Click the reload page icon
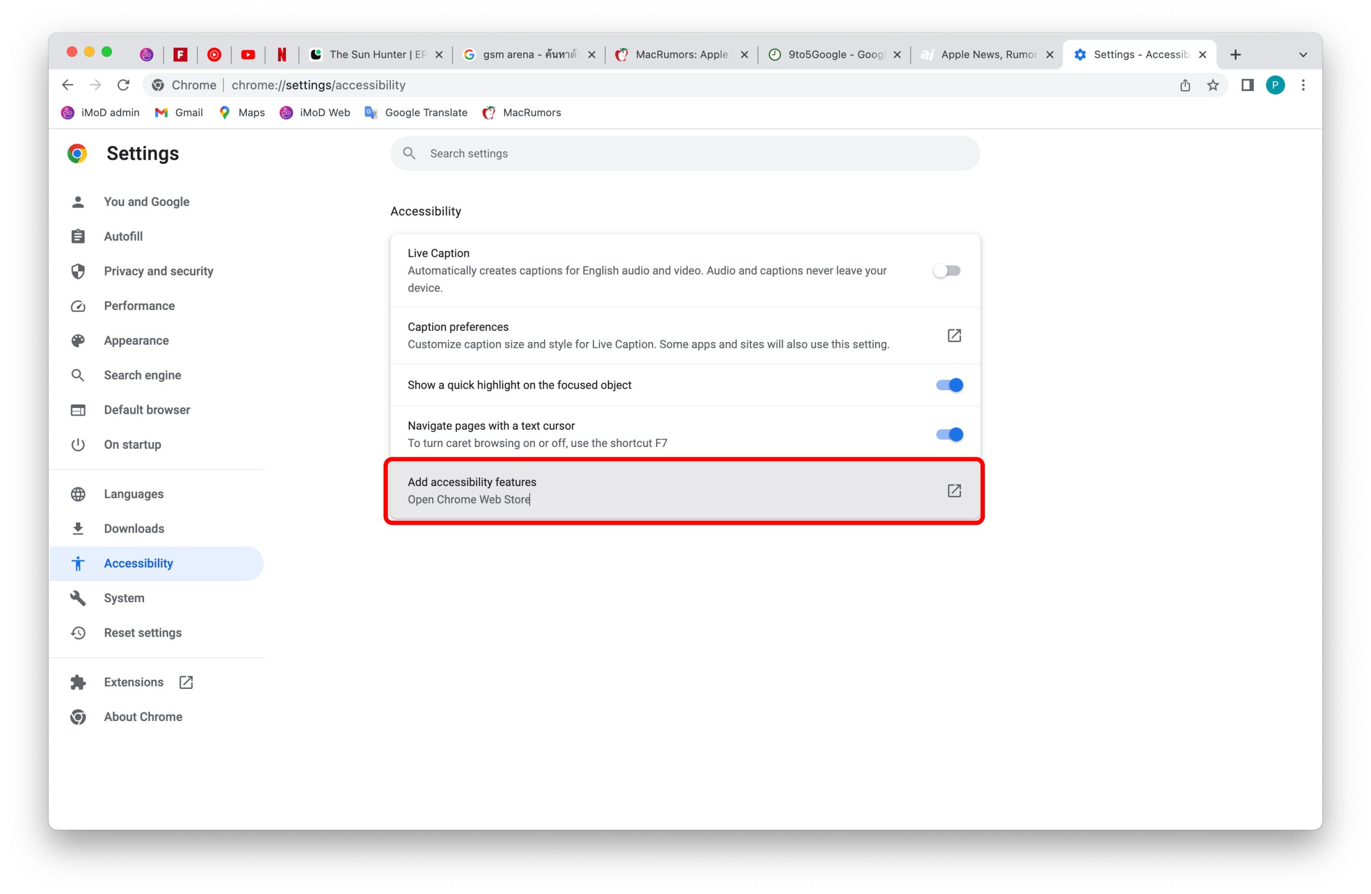Screen dimensions: 1371x894 [x=123, y=85]
